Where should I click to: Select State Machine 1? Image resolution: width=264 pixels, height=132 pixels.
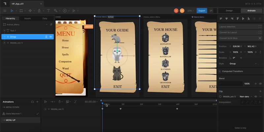click(x=20, y=114)
